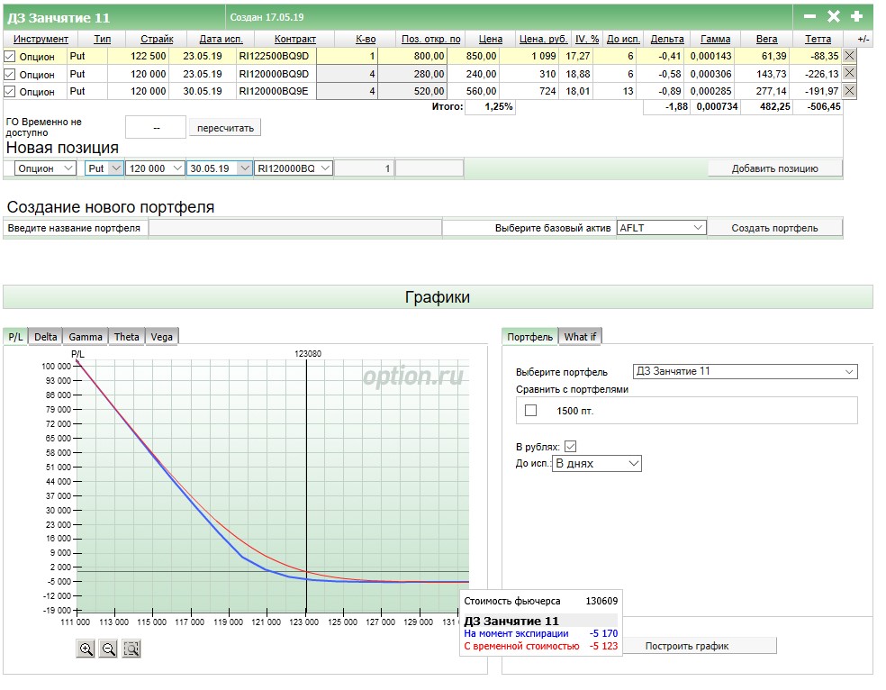Switch to the Gamma chart tab

click(x=86, y=337)
